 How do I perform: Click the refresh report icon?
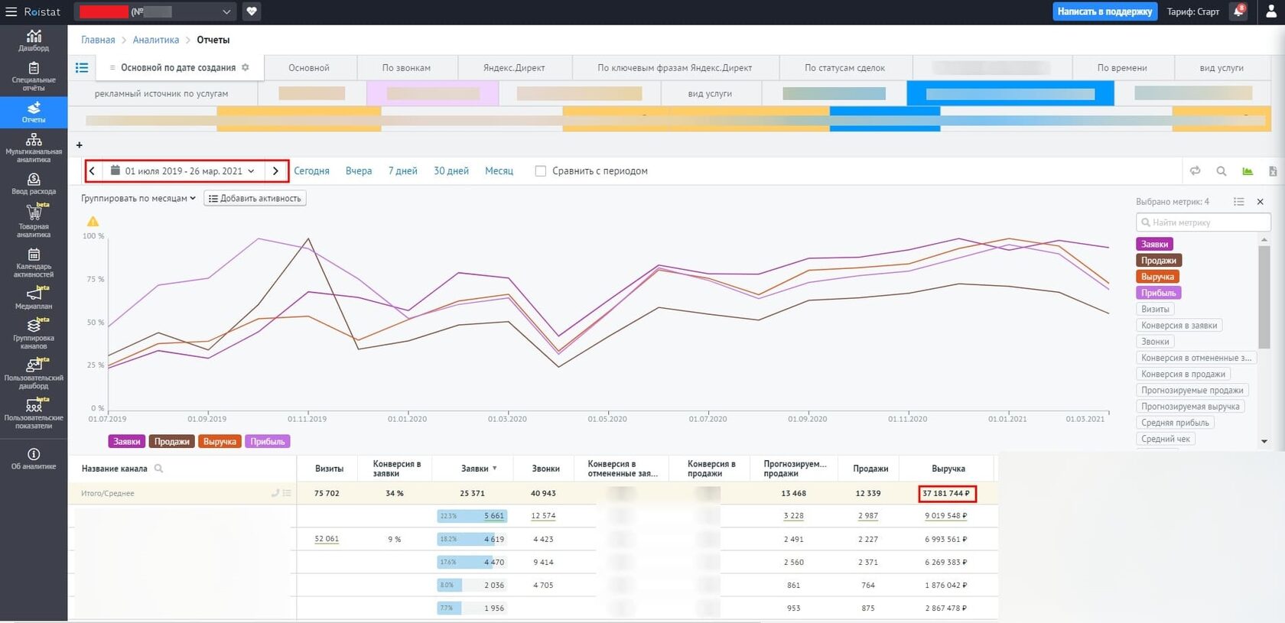click(x=1195, y=170)
